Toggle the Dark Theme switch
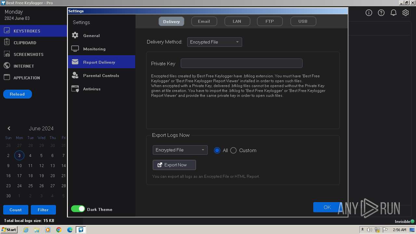The height and width of the screenshot is (234, 416). click(78, 209)
